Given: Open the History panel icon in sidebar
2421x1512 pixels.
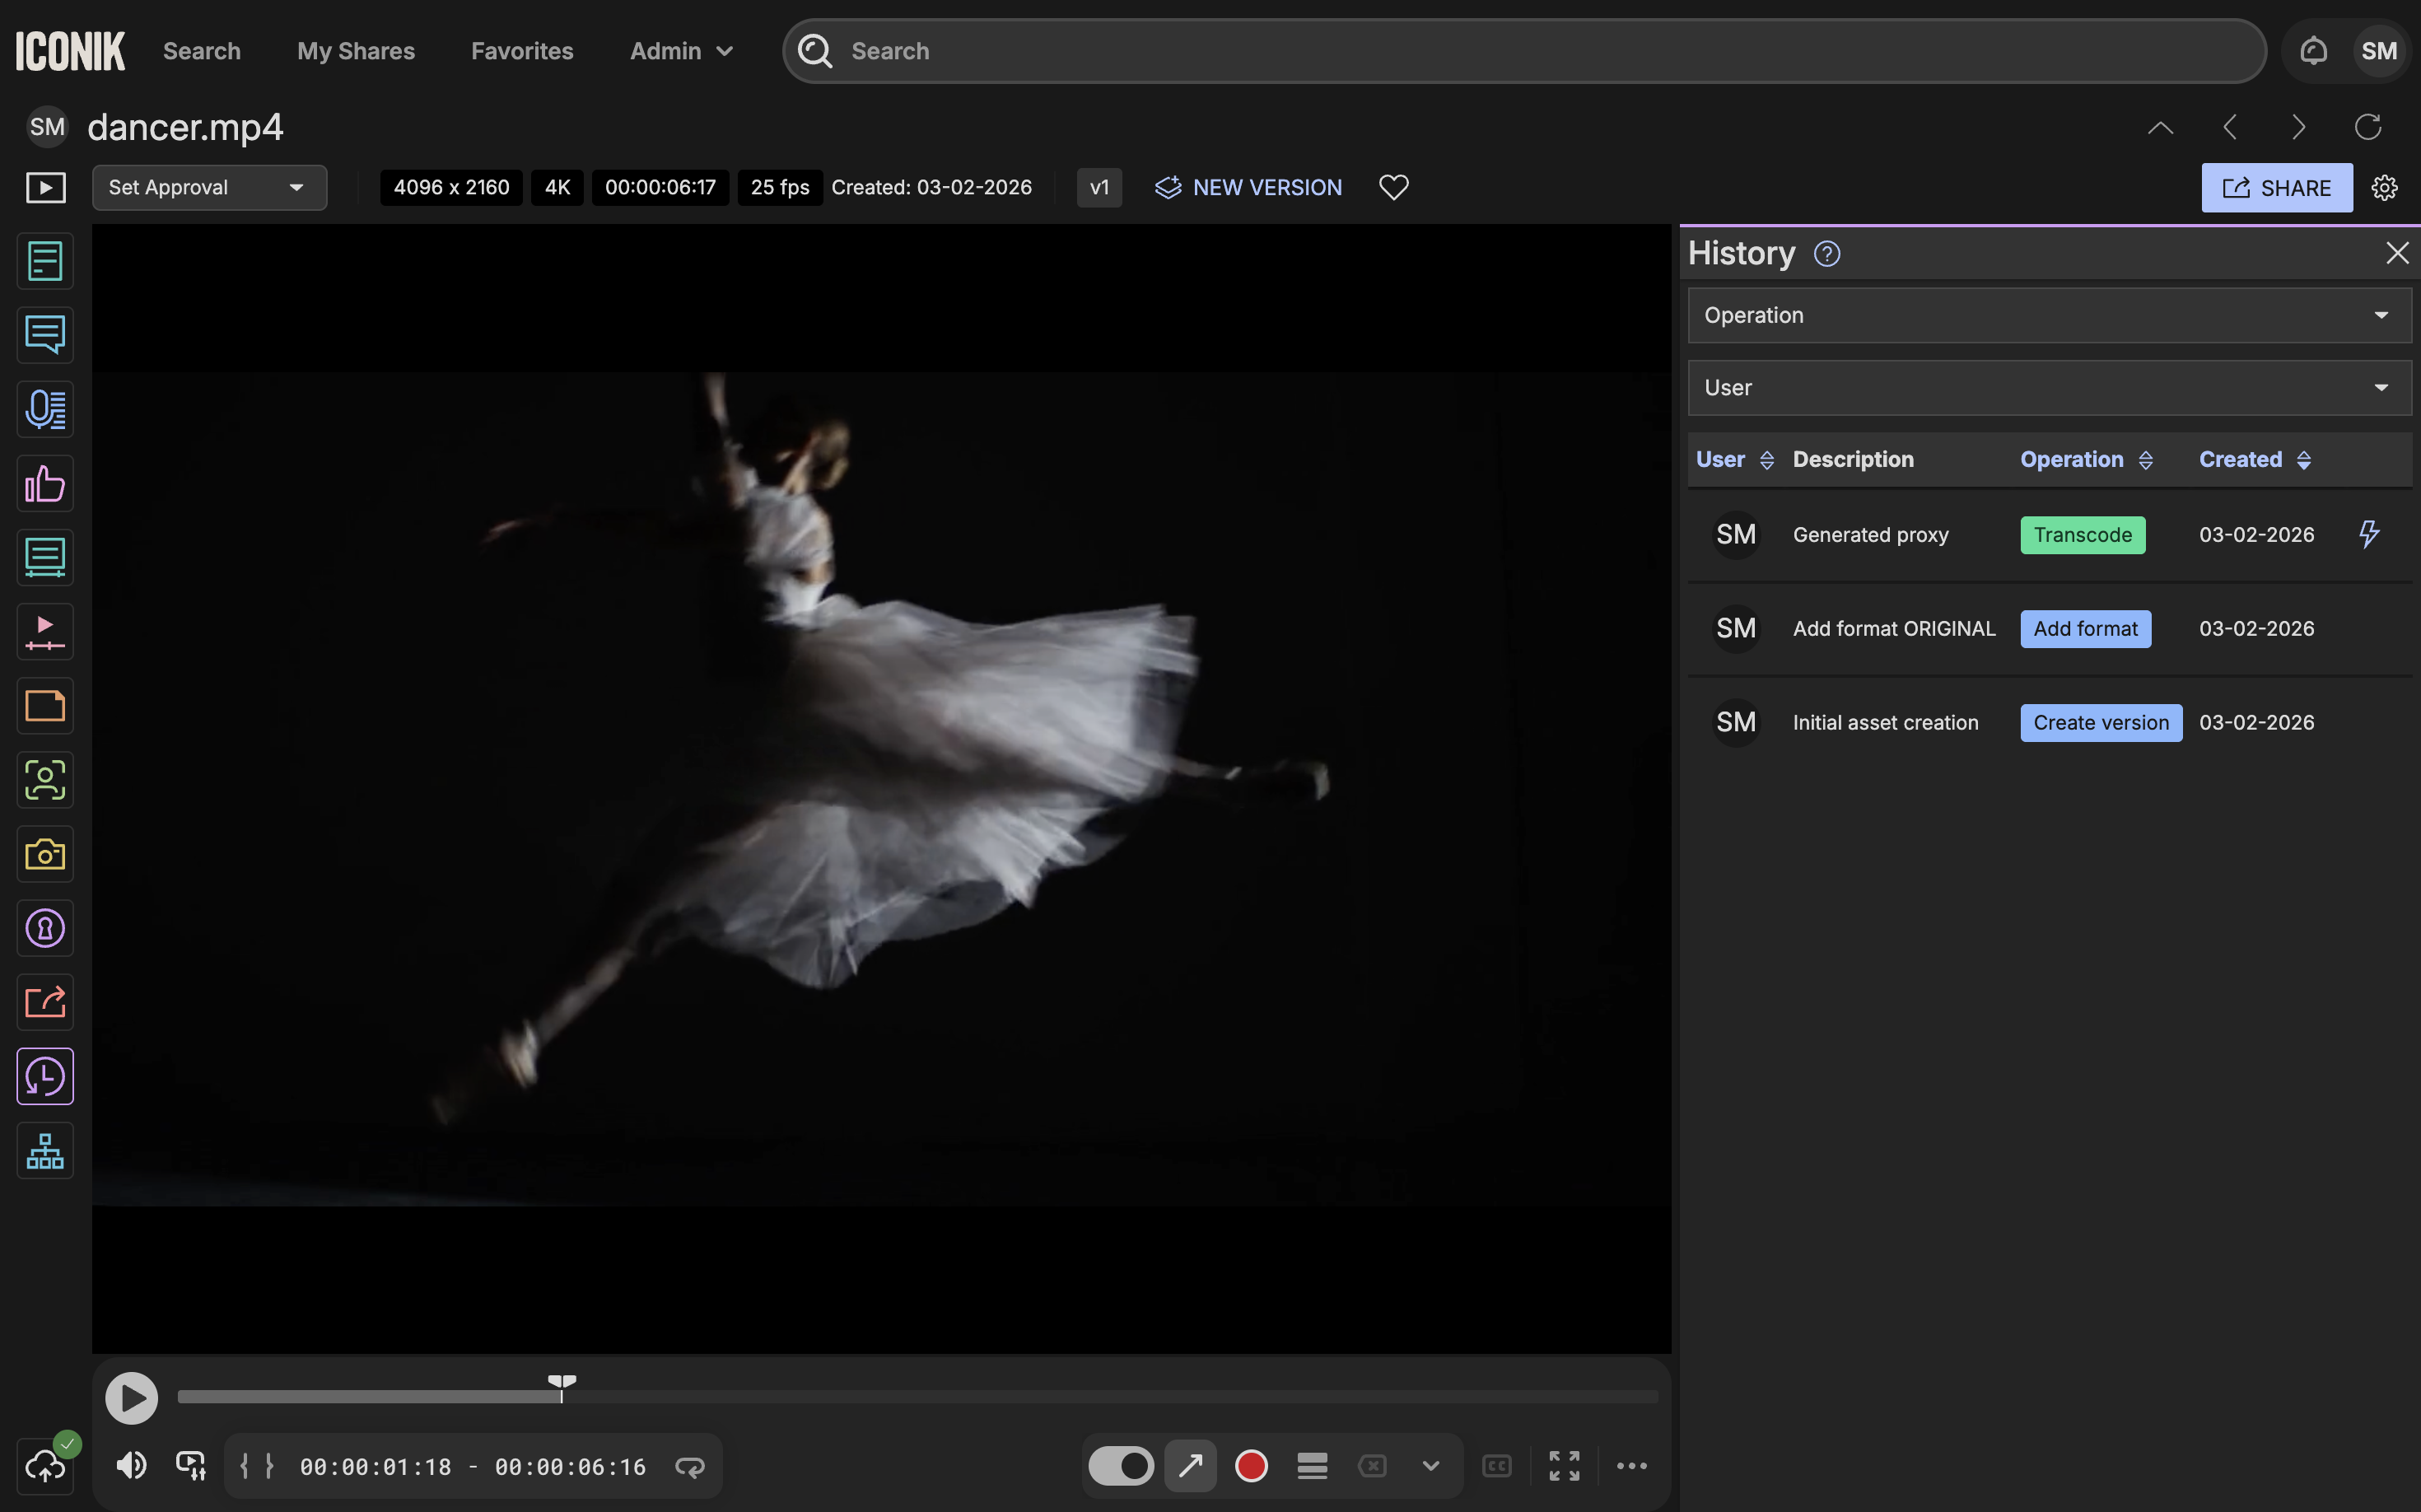Looking at the screenshot, I should click(x=45, y=1076).
